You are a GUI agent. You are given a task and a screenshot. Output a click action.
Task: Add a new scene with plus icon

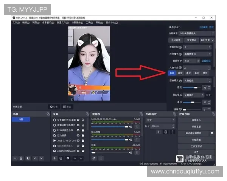(15, 158)
